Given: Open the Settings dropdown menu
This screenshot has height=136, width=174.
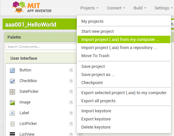Looking at the screenshot, I should 164,8.
